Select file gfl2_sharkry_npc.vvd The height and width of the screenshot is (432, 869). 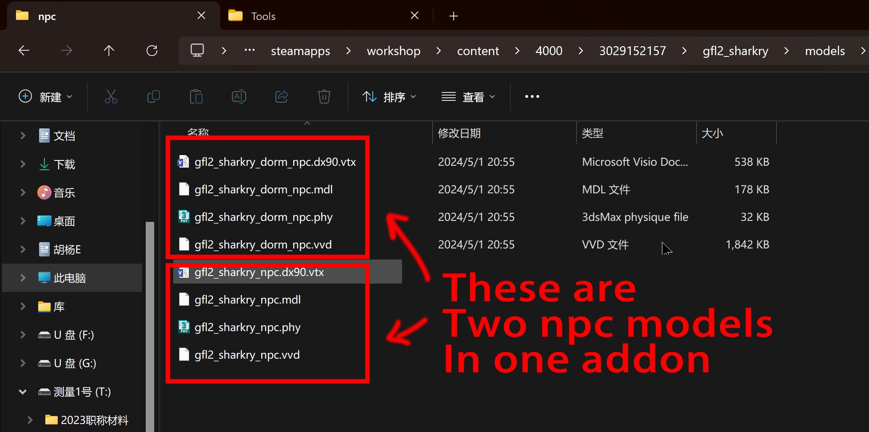click(x=247, y=355)
